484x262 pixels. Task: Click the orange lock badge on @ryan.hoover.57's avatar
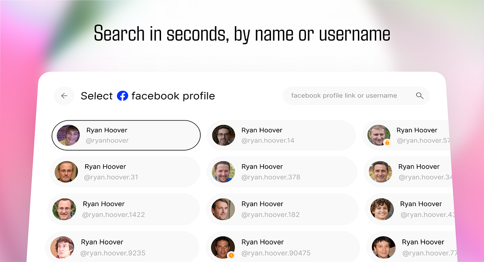[x=386, y=143]
